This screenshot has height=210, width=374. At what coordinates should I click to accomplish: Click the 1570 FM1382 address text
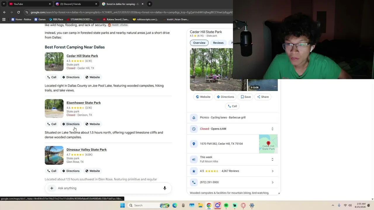[221, 144]
